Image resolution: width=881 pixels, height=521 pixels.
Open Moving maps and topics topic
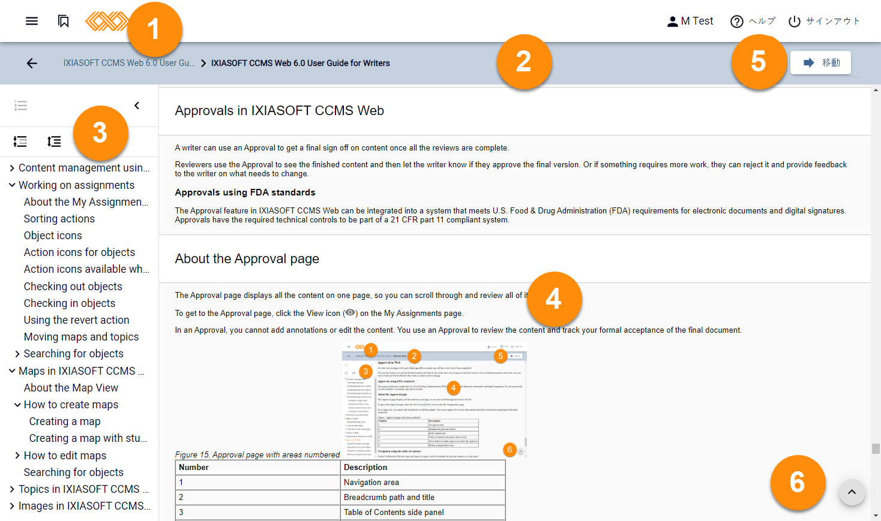81,337
